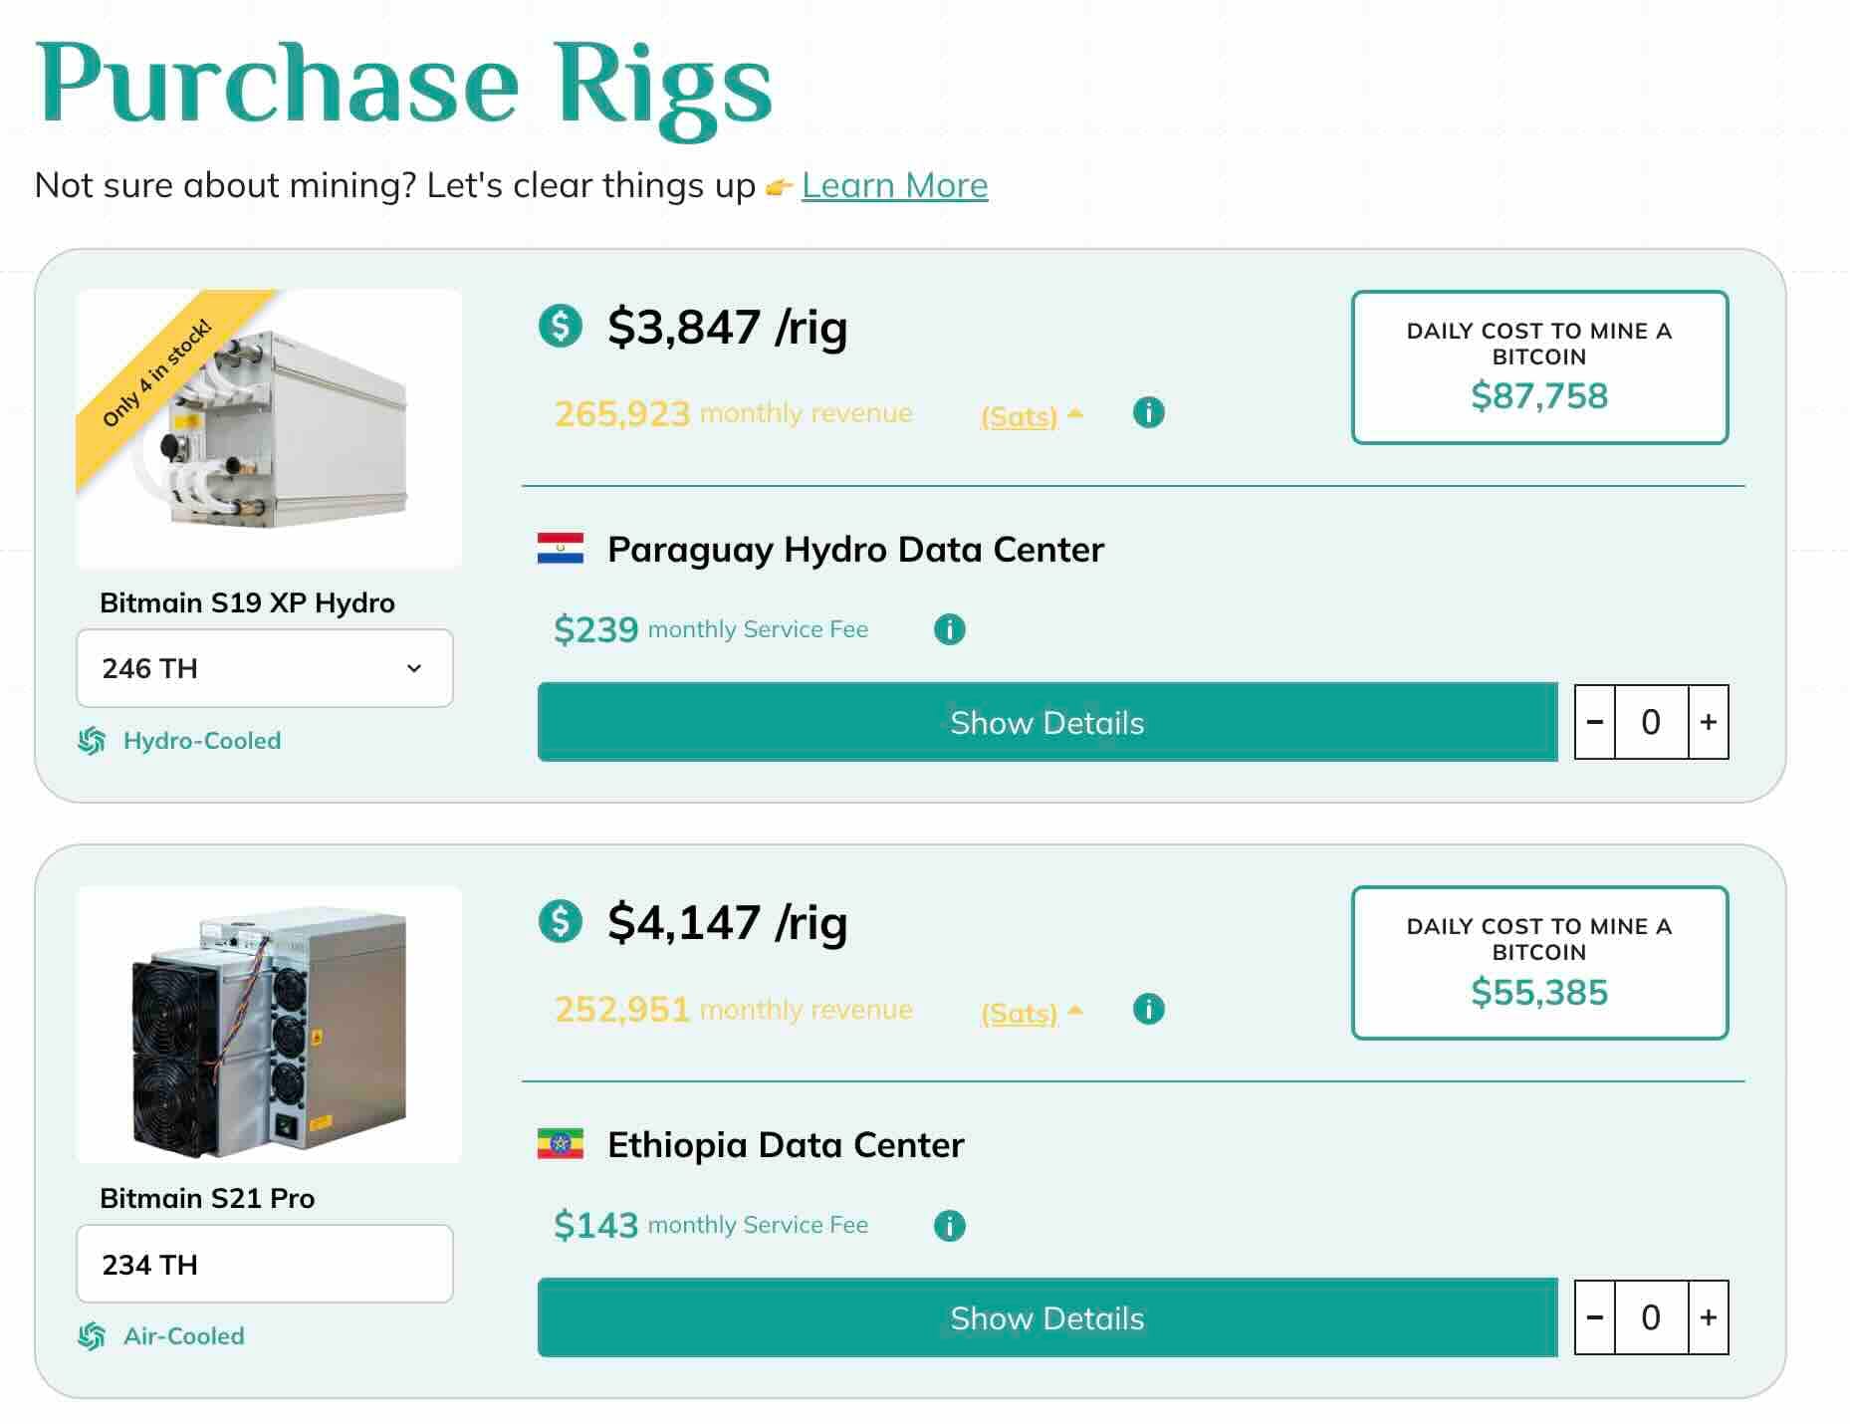This screenshot has width=1850, height=1424.
Task: Show Details for the Paraguay Hydro rig
Action: click(x=1046, y=722)
